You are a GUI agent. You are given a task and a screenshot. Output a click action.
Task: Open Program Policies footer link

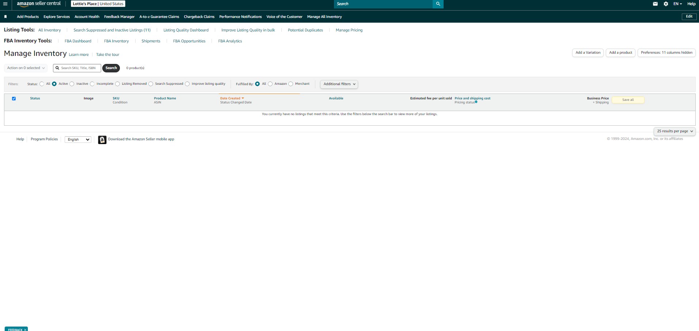coord(44,139)
